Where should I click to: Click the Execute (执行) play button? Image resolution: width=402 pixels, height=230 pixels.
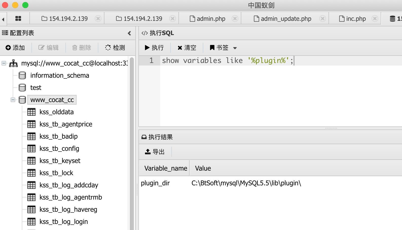click(x=154, y=48)
